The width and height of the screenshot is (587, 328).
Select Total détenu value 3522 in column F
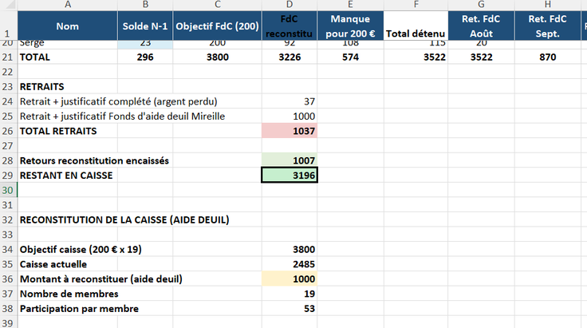(x=416, y=57)
